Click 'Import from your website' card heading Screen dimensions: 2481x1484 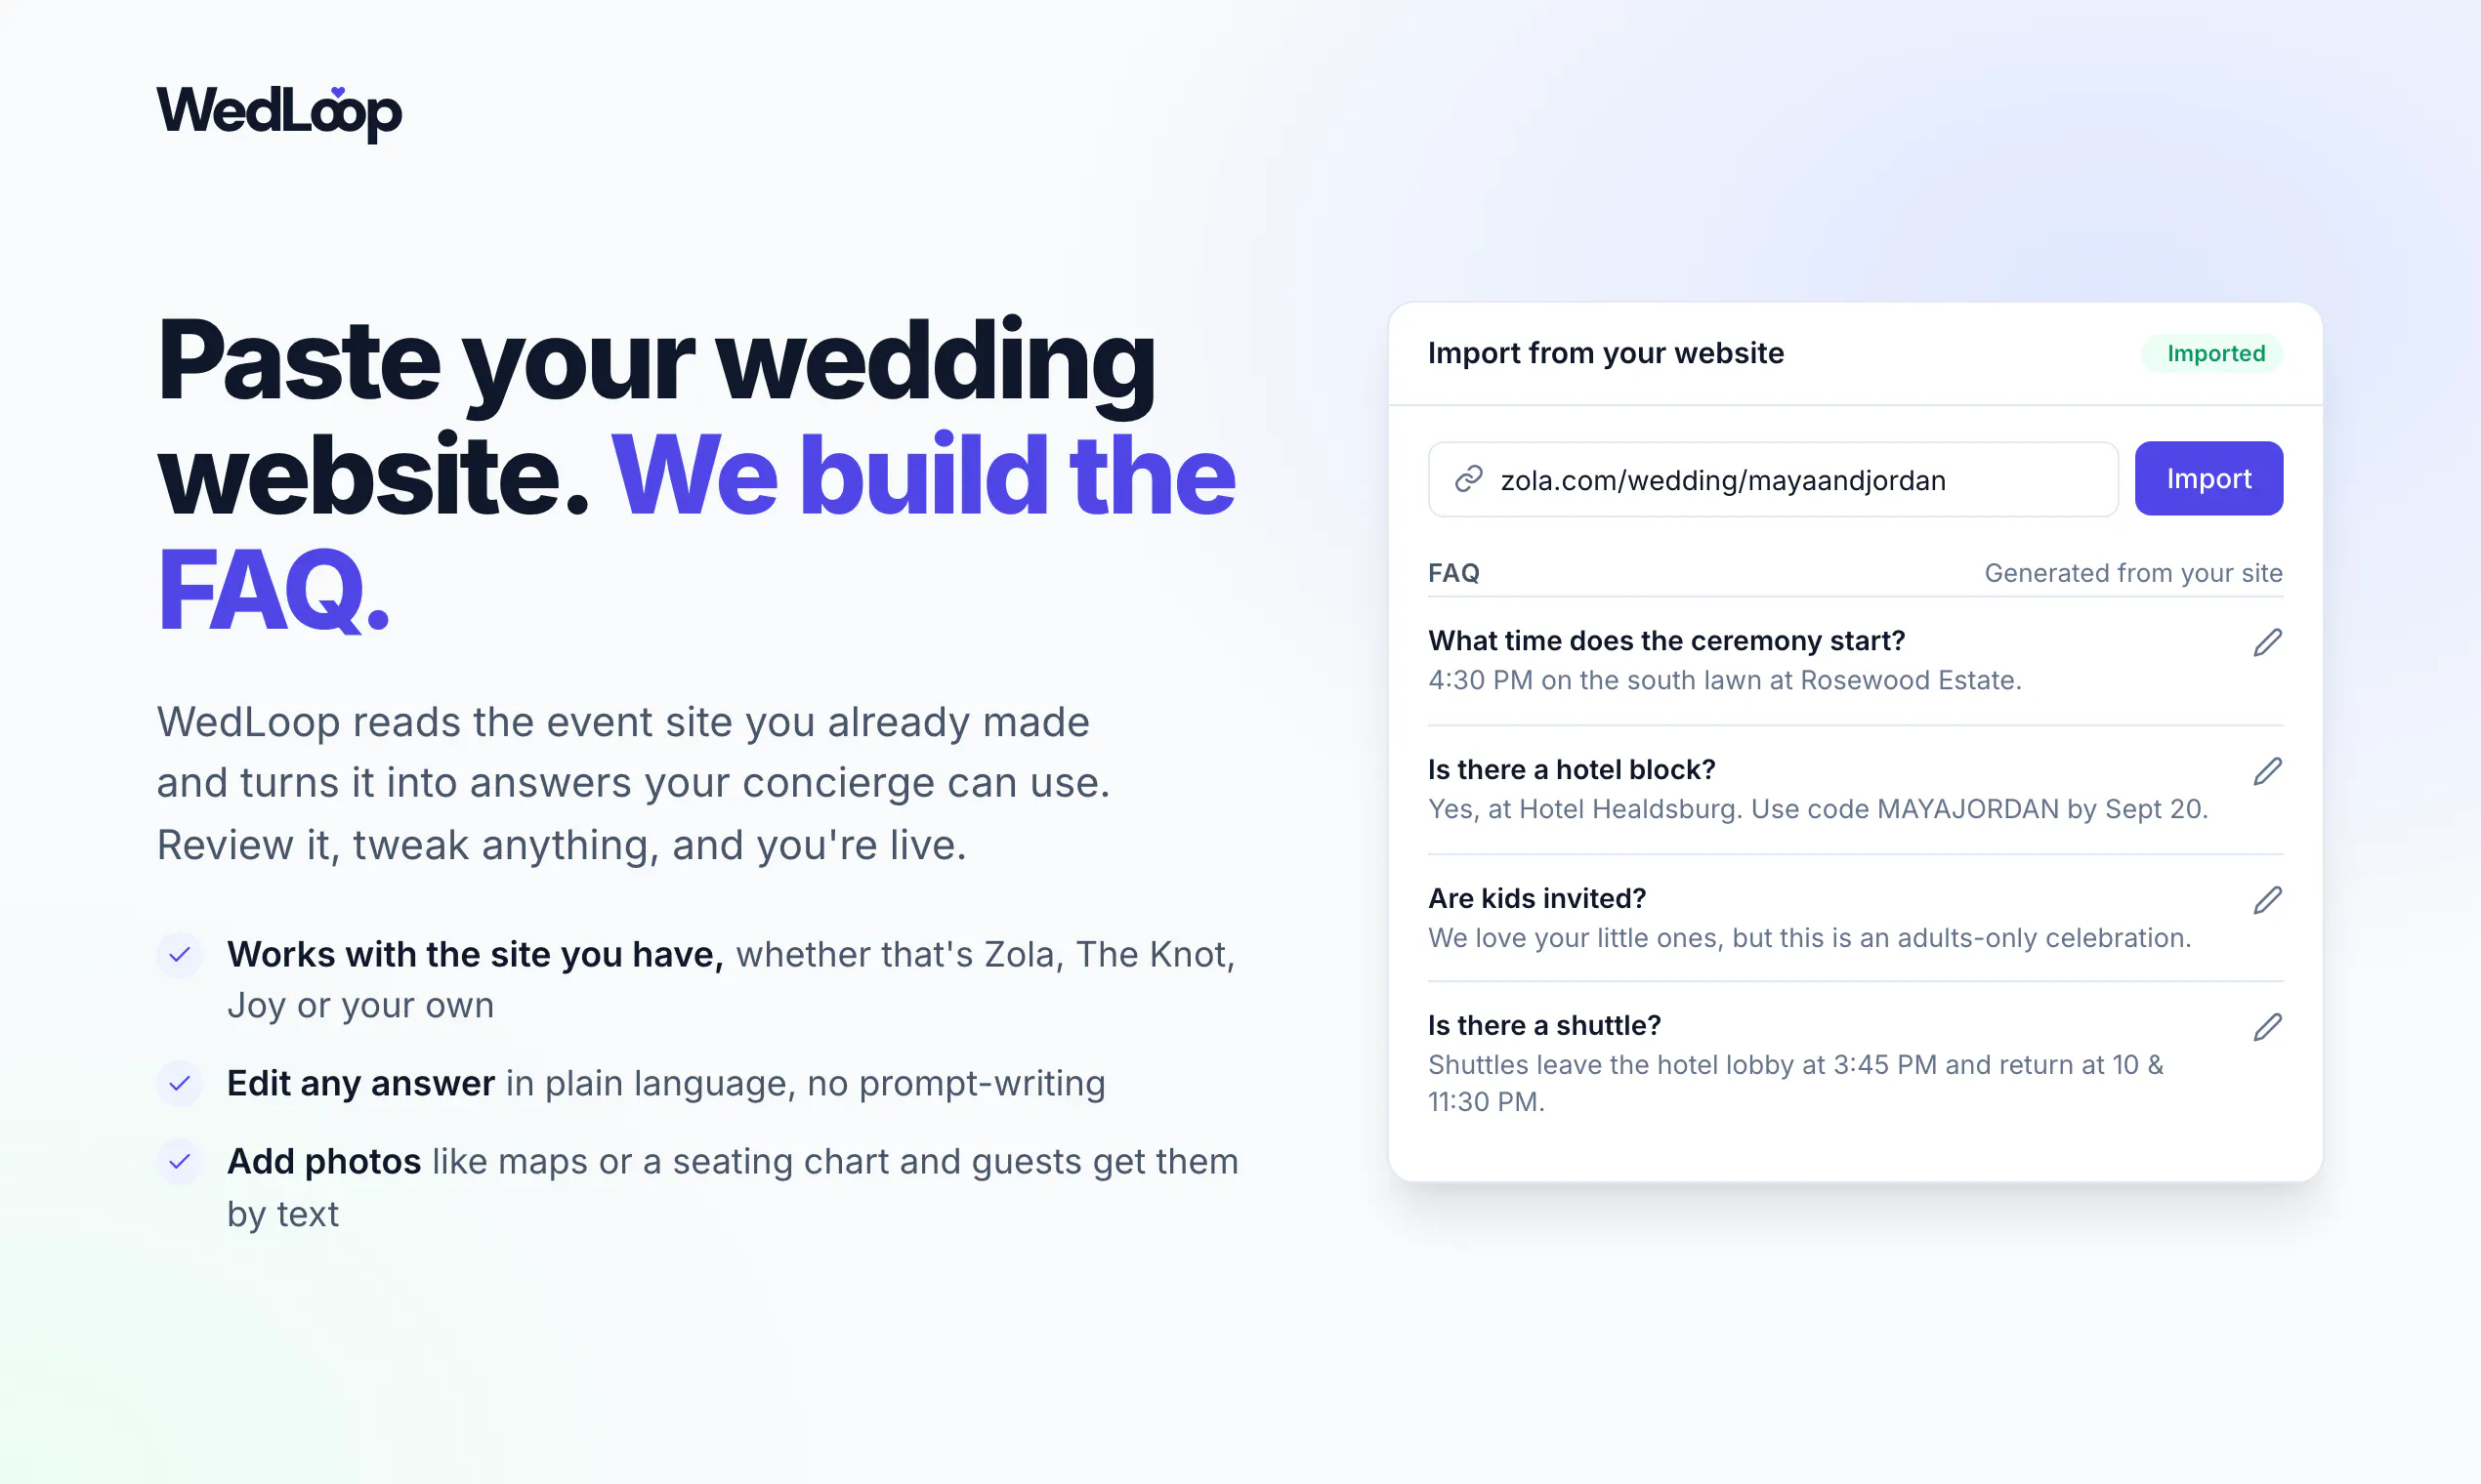tap(1605, 353)
